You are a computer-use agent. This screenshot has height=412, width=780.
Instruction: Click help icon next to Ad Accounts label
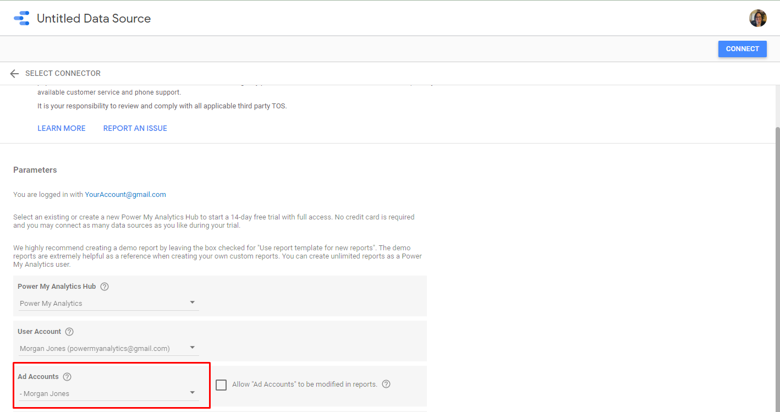click(67, 377)
